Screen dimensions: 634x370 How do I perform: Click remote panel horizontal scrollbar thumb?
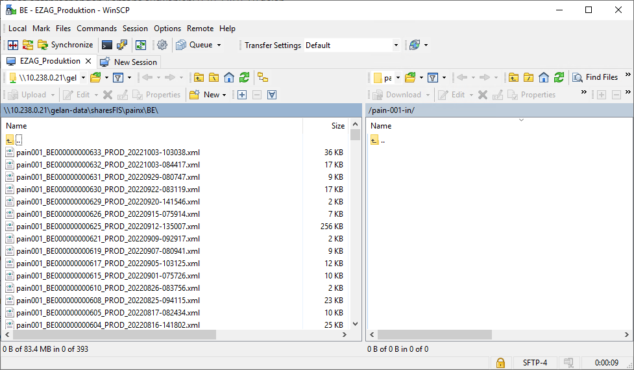click(x=435, y=335)
